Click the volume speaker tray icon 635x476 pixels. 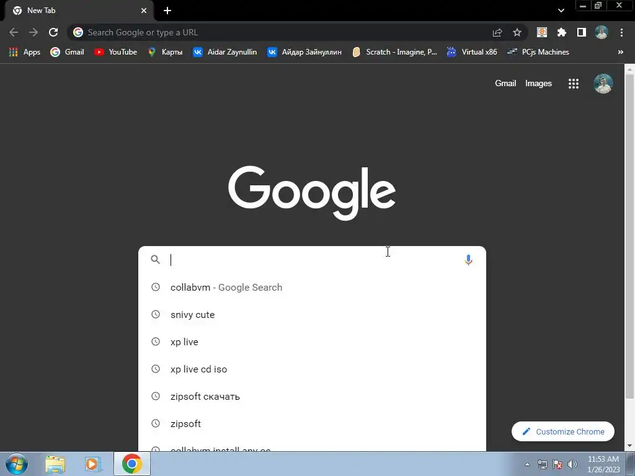pyautogui.click(x=572, y=464)
